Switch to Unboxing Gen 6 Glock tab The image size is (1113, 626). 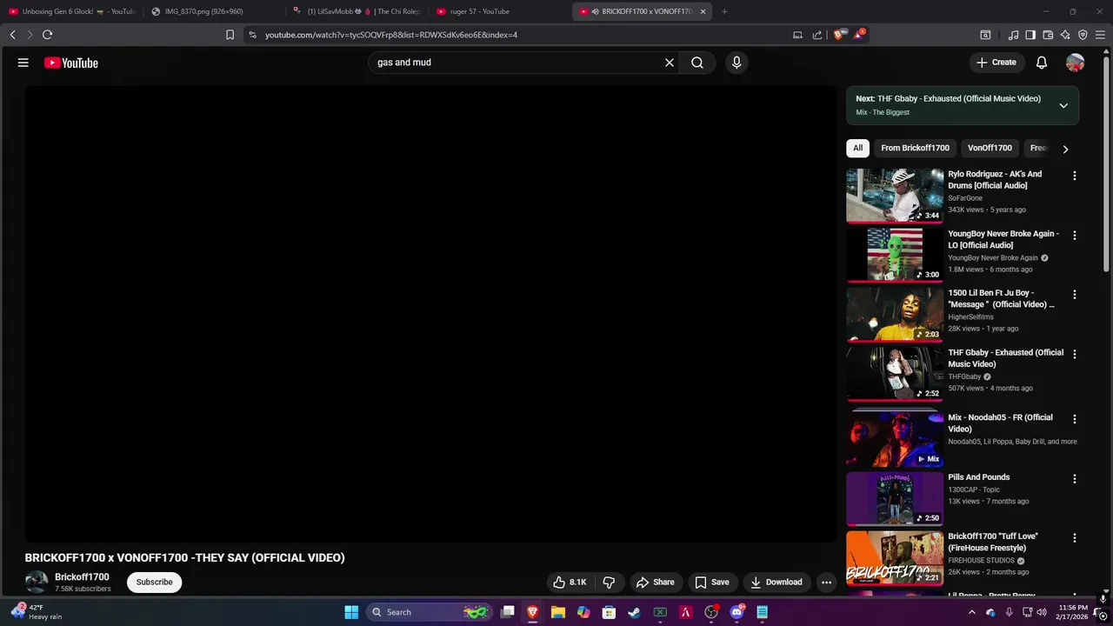pos(71,11)
